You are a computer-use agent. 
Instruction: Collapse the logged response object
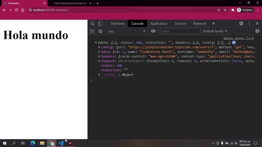click(96, 42)
